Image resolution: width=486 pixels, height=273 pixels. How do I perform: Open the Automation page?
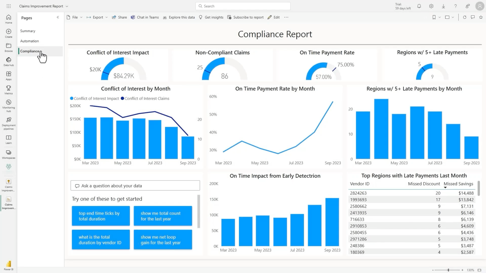pos(30,41)
